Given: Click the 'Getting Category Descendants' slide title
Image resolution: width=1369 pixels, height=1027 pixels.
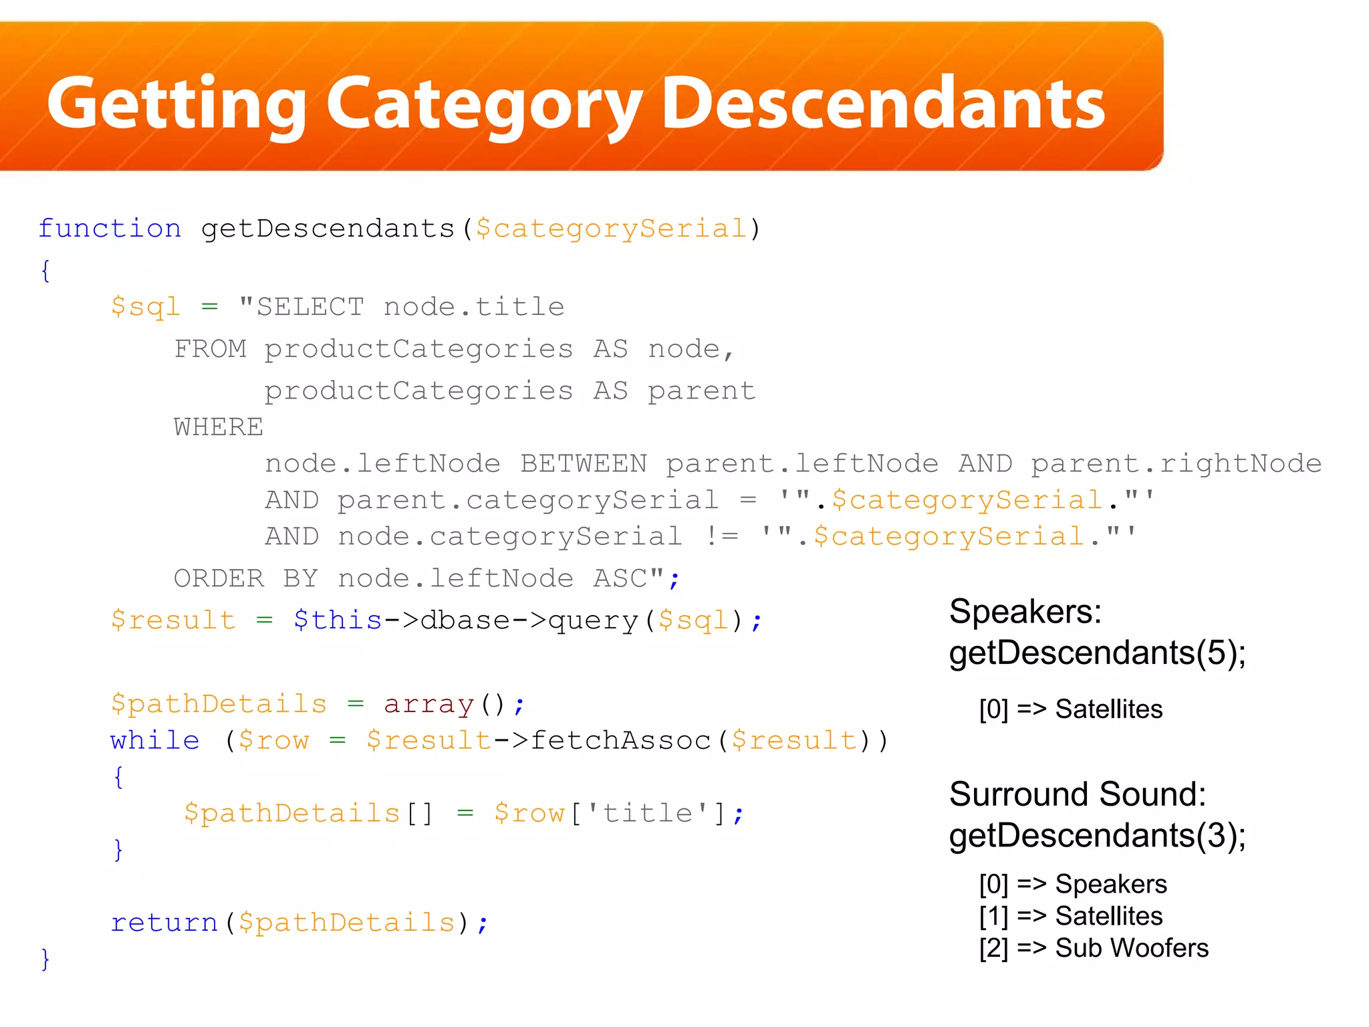Looking at the screenshot, I should (x=576, y=104).
